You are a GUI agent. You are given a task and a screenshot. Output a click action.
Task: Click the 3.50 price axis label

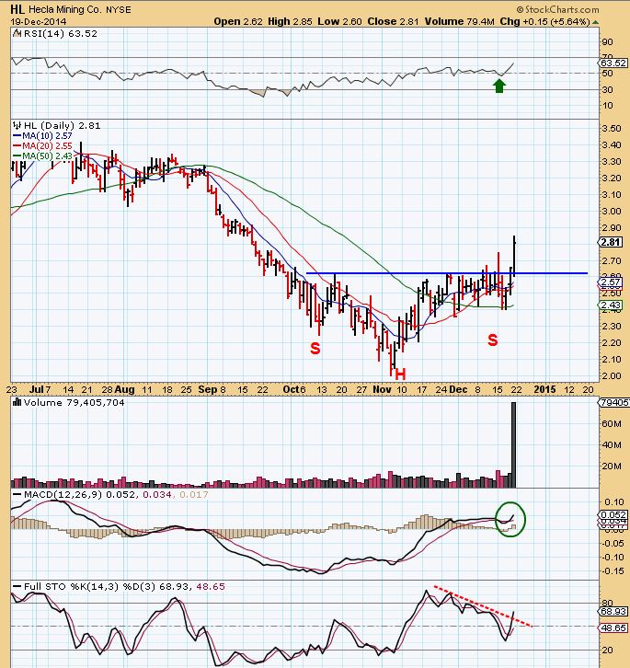pyautogui.click(x=612, y=128)
